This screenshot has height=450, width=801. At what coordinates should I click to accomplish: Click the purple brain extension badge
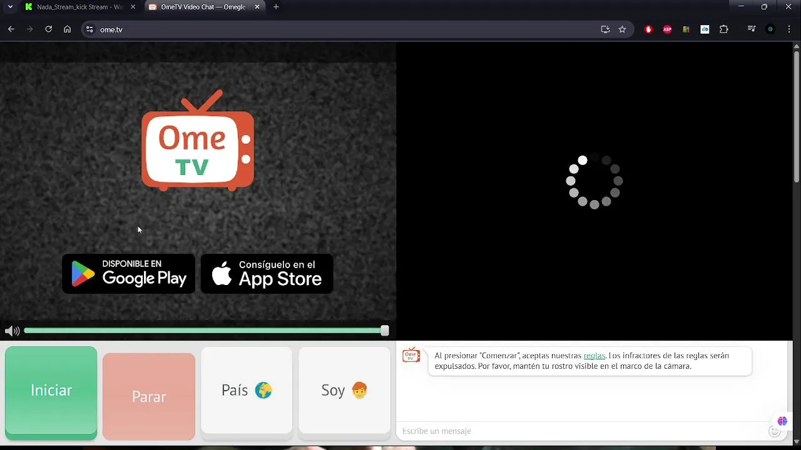[782, 421]
